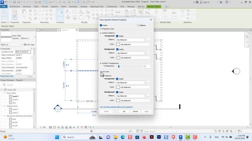Open Windows Start menu
Screen dimensions: 252x141
click(57, 137)
